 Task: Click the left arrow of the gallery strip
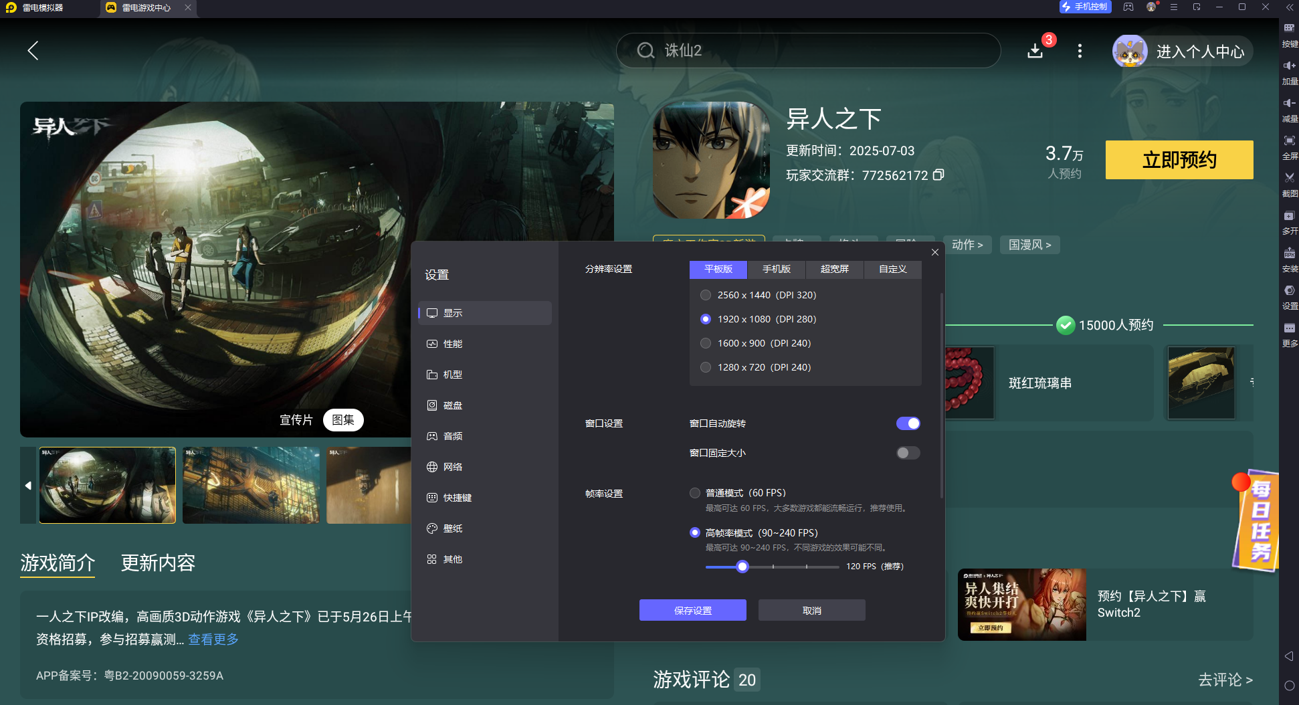click(x=28, y=485)
